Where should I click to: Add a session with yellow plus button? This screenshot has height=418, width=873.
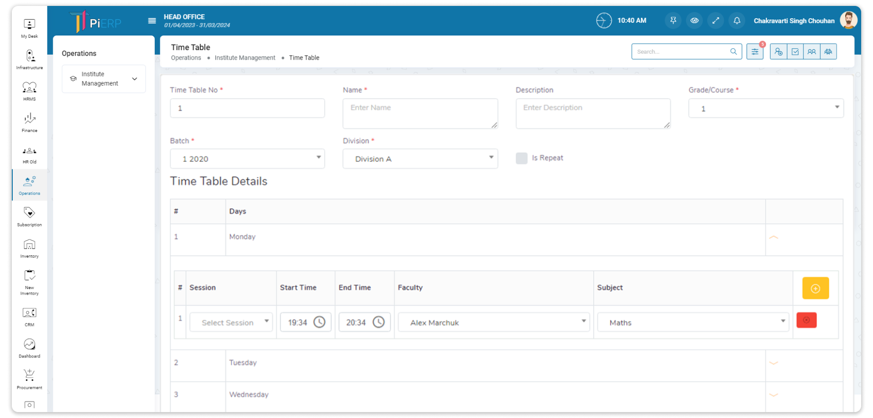coord(815,288)
